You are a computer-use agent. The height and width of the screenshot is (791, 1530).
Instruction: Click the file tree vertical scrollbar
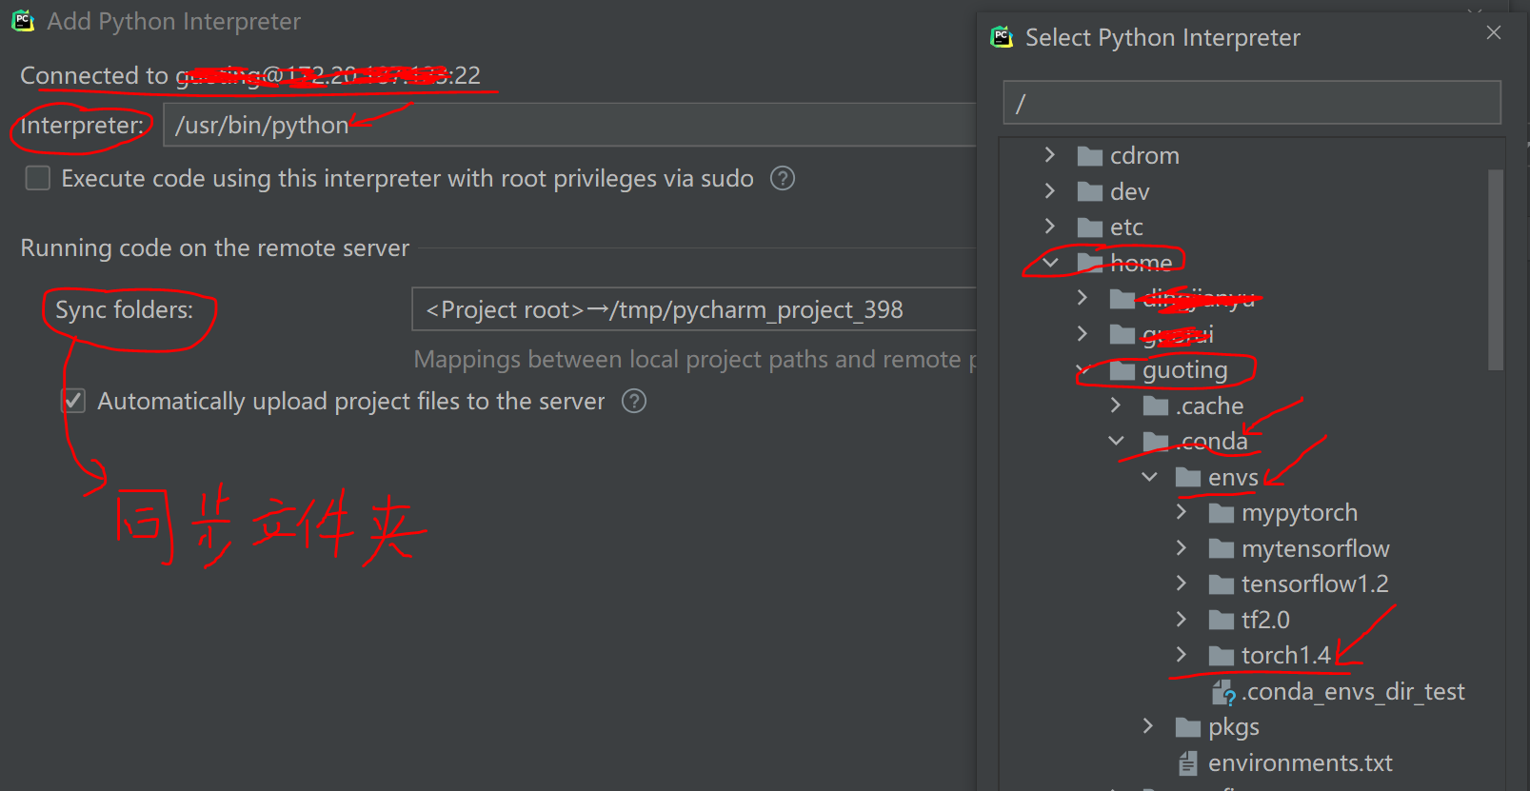tap(1496, 269)
